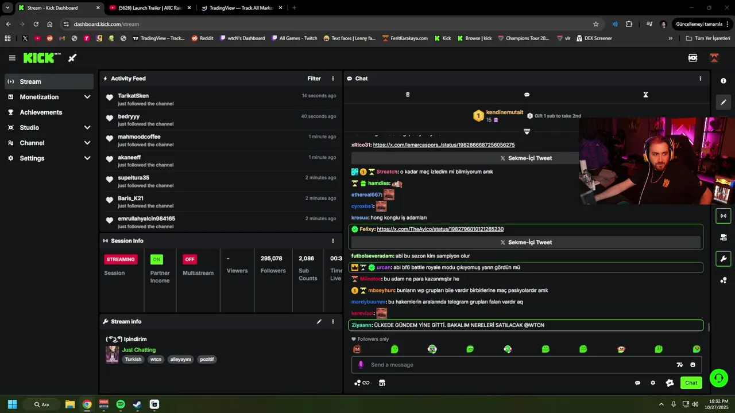Open Activity Feed three-dot options

click(x=333, y=79)
